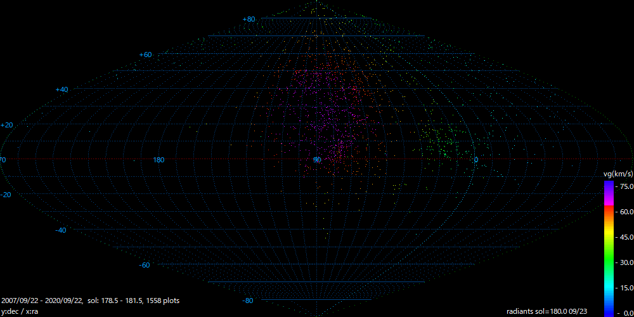Click the +20 declination label
Viewport: 634px width, 317px height.
click(x=7, y=126)
